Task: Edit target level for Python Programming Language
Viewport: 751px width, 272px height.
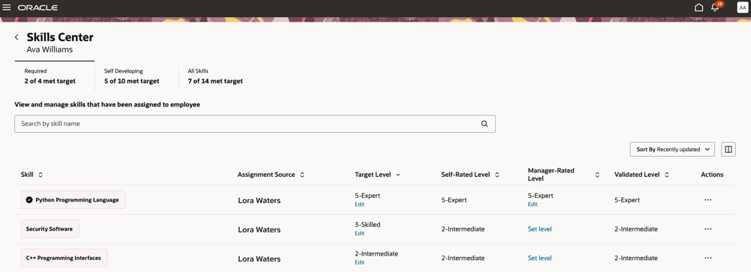Action: 360,204
